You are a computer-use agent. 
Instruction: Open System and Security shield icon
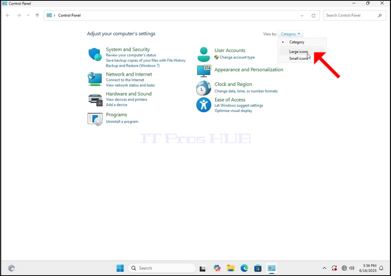pos(95,55)
